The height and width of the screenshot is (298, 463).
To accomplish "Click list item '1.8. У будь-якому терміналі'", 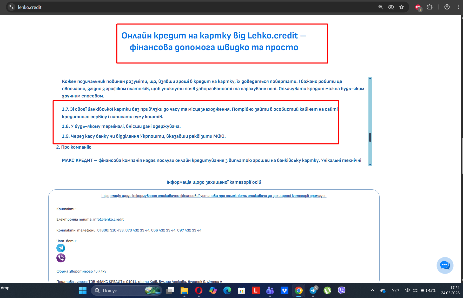I will (121, 126).
